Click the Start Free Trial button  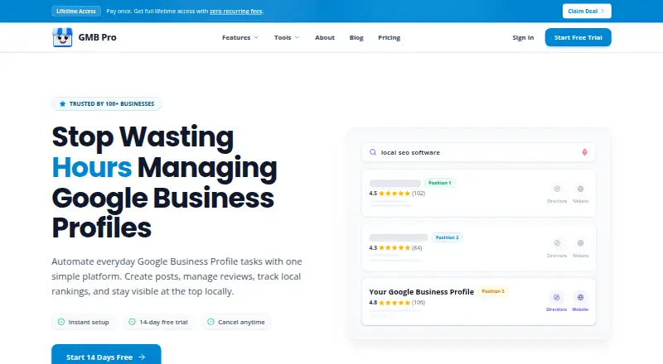tap(578, 37)
